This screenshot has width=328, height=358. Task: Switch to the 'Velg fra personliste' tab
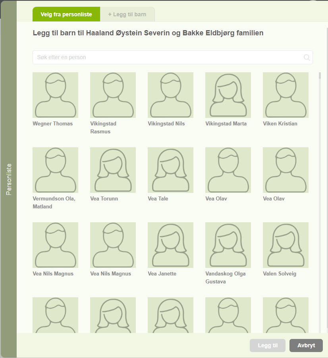[66, 14]
